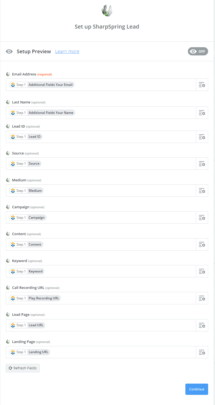
Task: Click insert-field icon beside Lead ID
Action: tap(202, 137)
